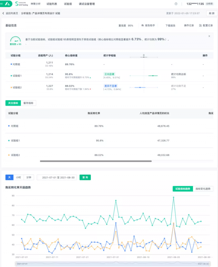Dismiss the summary banner with X
Screen dimensions: 218x267
click(x=209, y=36)
